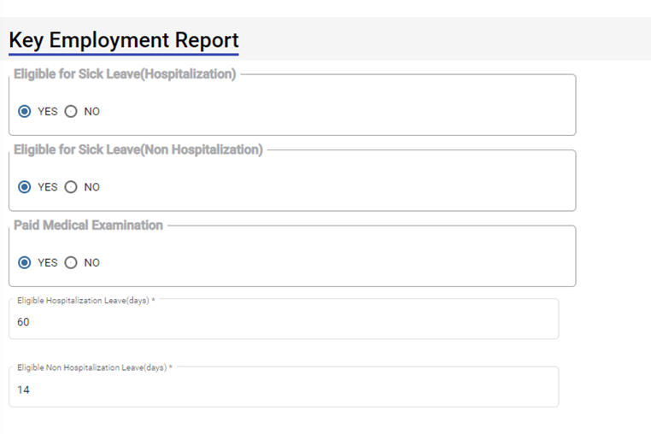
Task: Click the YES text label under Paid Medical Examination
Action: pyautogui.click(x=48, y=262)
